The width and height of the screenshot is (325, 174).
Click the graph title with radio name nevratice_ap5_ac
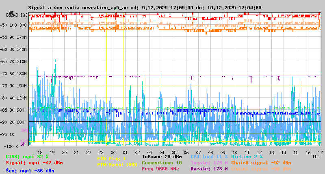145,8
